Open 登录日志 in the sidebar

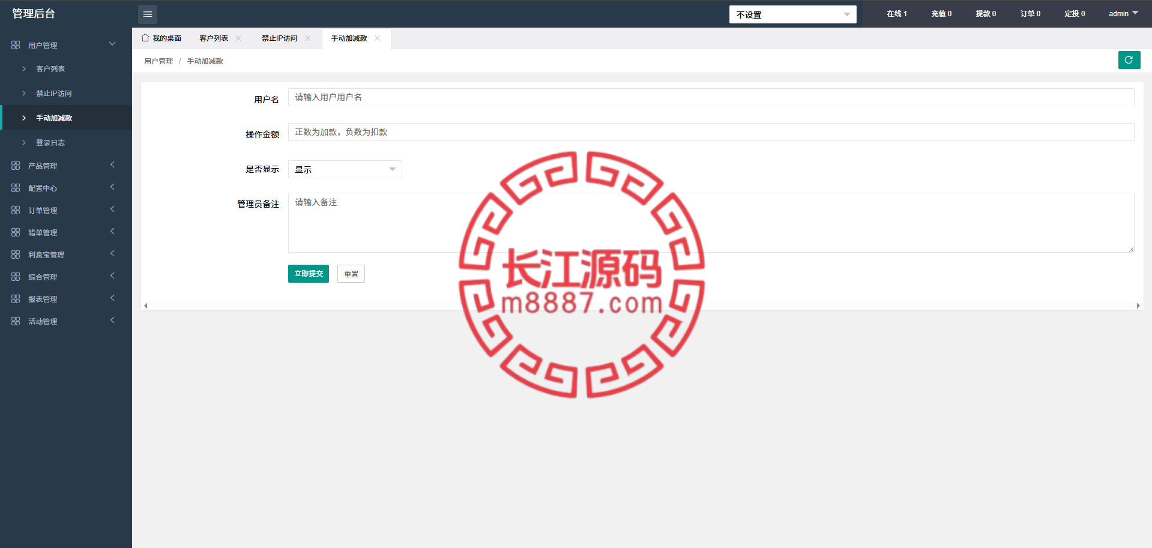point(66,143)
